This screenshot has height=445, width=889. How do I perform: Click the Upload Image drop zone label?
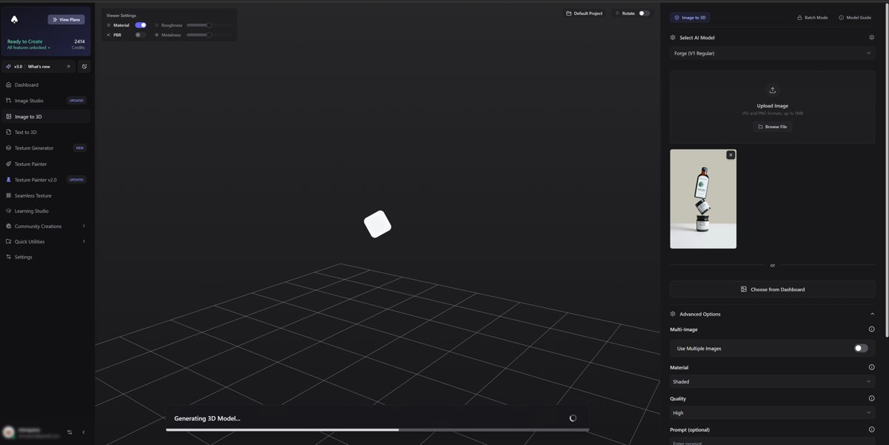[772, 106]
